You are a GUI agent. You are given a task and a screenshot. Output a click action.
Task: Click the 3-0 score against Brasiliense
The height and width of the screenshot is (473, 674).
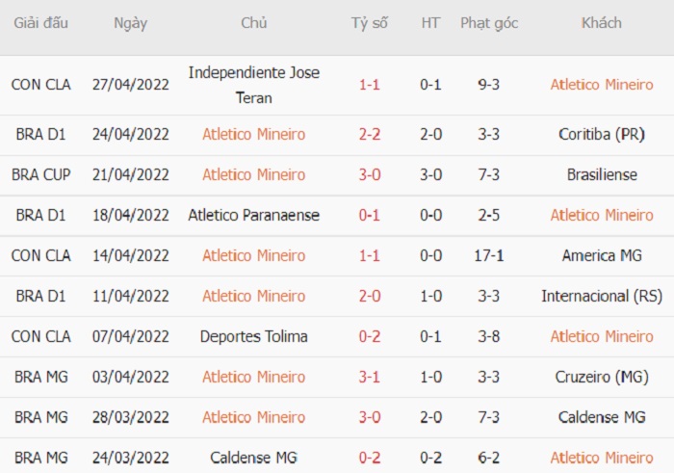tap(370, 175)
